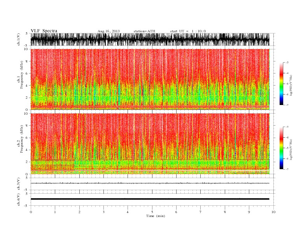Click the date label 'Aug.16, 2013'
This screenshot has width=308, height=238.
pyautogui.click(x=108, y=31)
